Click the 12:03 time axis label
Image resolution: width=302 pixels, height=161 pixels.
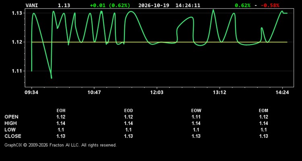click(157, 93)
